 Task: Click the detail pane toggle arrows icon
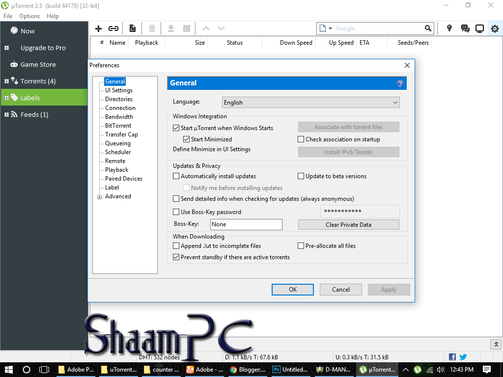pos(496,344)
